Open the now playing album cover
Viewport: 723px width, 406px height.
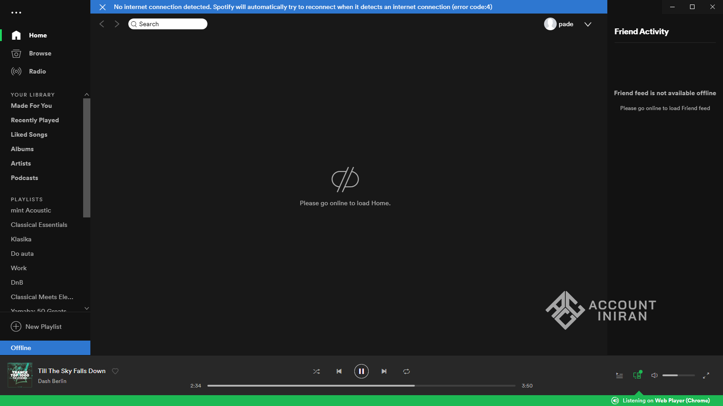pos(20,375)
